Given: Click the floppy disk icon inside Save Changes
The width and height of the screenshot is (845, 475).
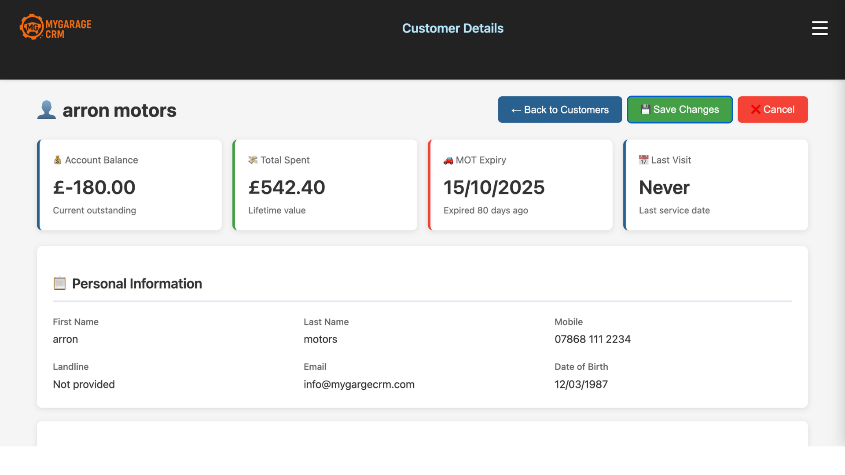Looking at the screenshot, I should [x=646, y=110].
